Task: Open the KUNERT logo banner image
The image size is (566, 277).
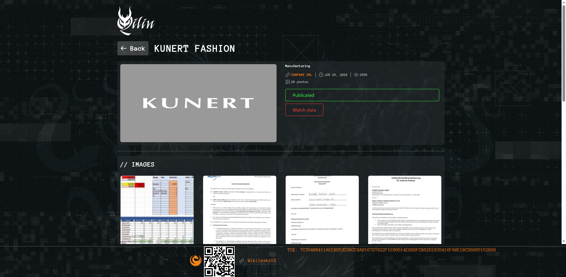Action: point(198,103)
